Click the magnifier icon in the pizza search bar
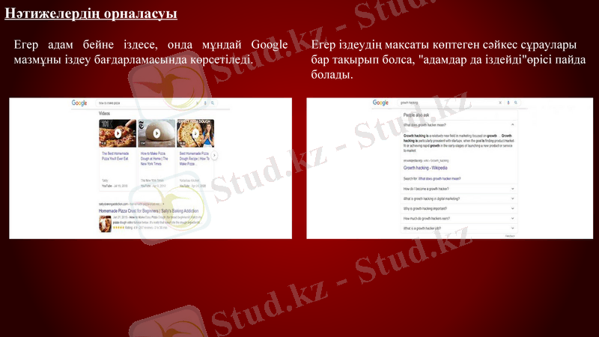The width and height of the screenshot is (599, 337). [x=213, y=103]
